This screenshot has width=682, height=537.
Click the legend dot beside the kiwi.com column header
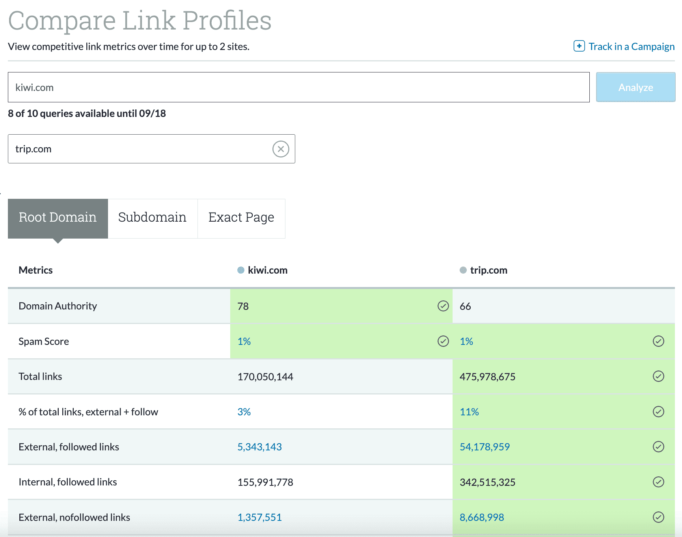click(x=240, y=270)
